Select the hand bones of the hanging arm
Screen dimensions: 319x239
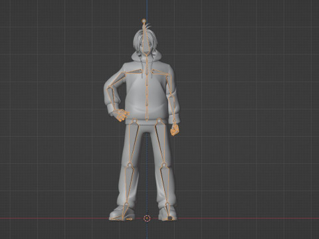pos(174,129)
